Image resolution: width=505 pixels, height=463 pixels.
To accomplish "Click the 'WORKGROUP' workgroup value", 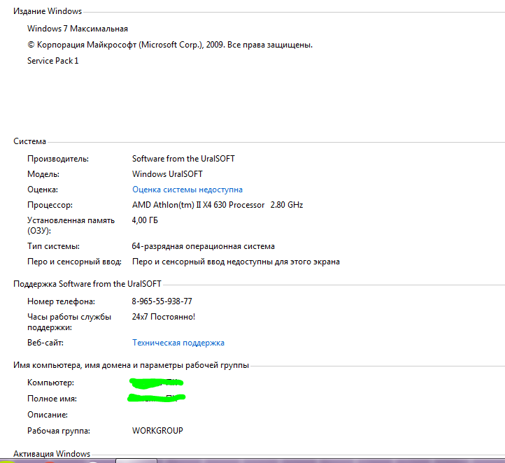I will pos(157,431).
